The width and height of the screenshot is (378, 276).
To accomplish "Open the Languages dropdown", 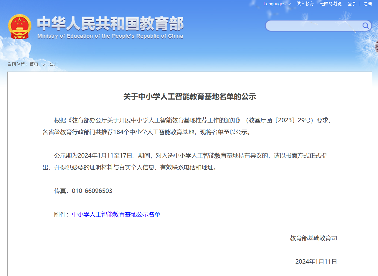I will pos(274,4).
